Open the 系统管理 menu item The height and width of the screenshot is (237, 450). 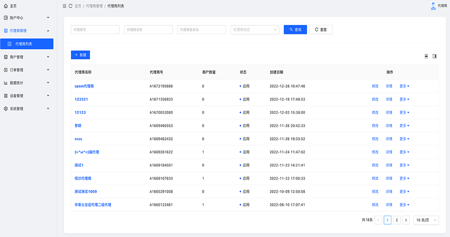(x=27, y=109)
